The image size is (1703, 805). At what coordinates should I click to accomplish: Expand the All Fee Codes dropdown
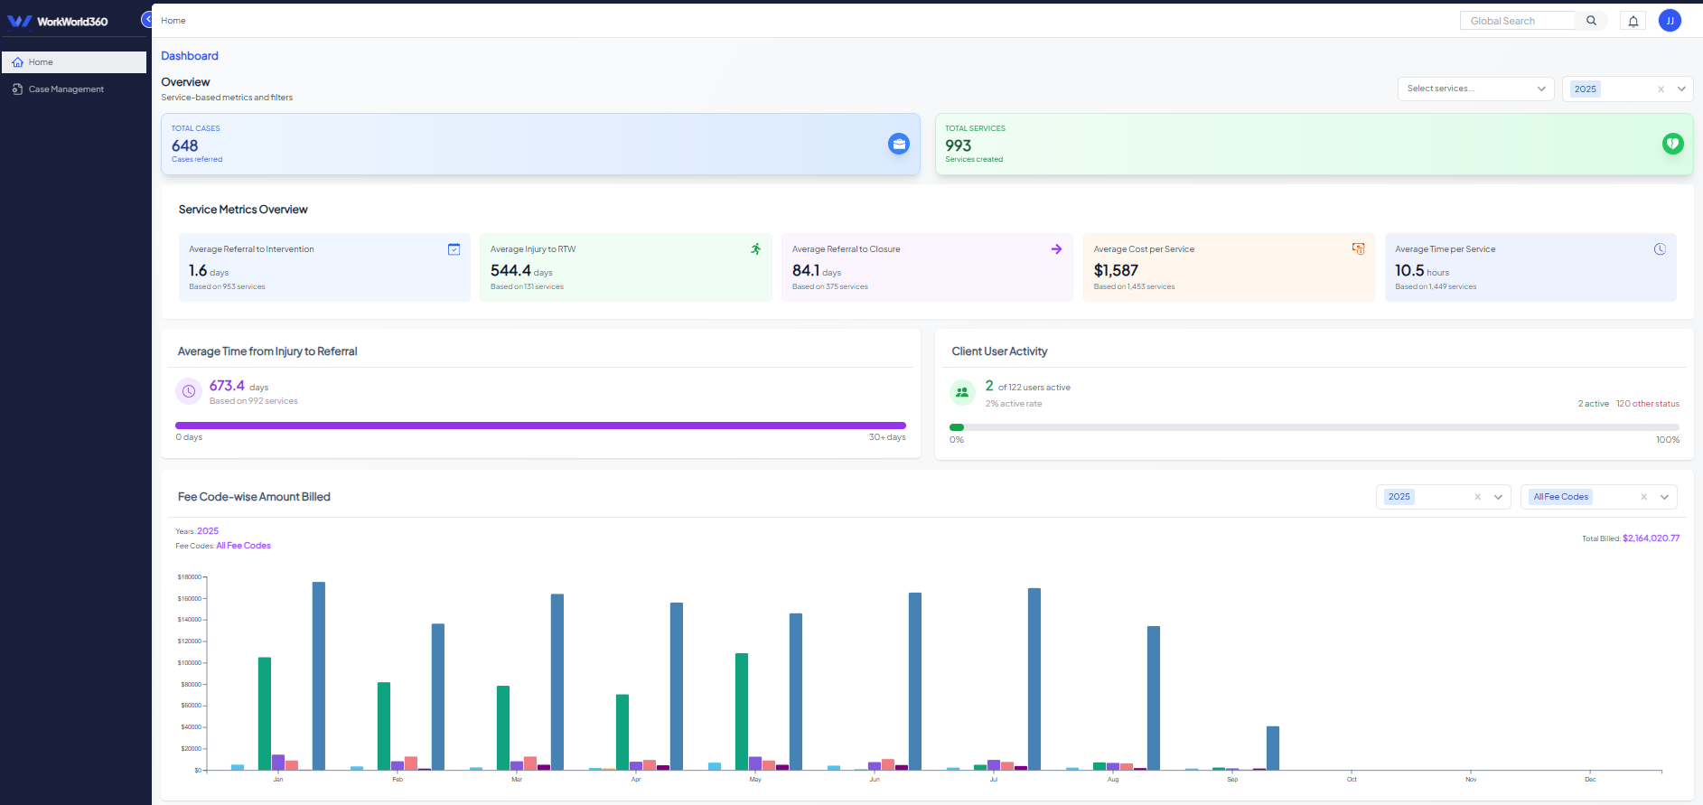click(1663, 497)
